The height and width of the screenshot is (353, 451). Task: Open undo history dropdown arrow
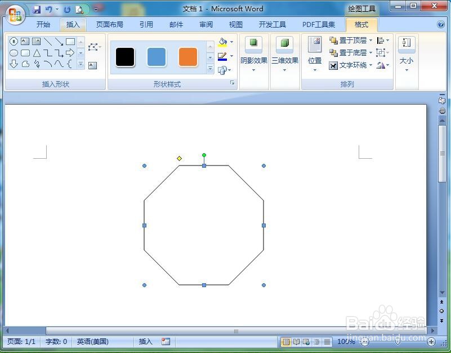click(x=57, y=10)
